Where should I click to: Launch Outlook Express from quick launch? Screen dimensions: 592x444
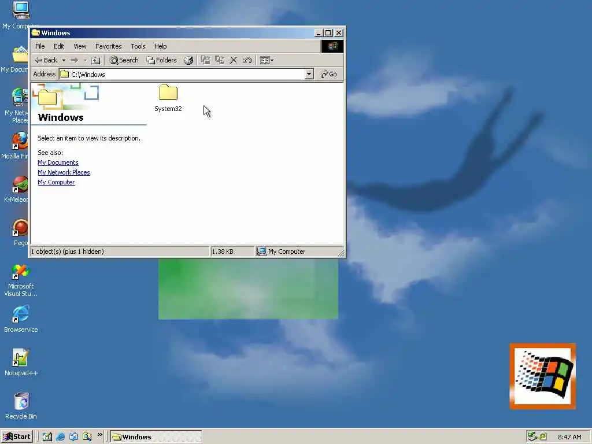coord(73,437)
